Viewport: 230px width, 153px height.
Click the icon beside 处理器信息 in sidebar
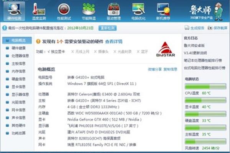click(7, 56)
